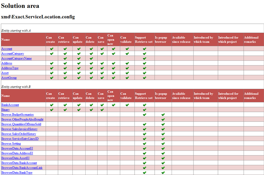Open BrowserData.AssetEI link
The width and height of the screenshot is (264, 175).
click(x=15, y=158)
